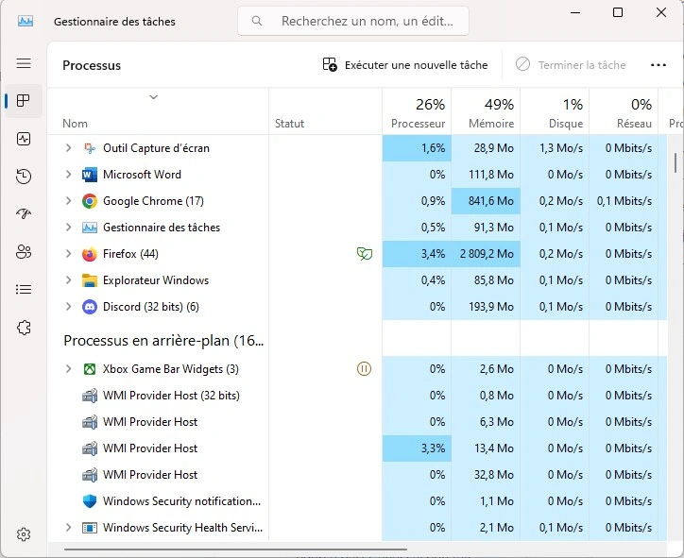The width and height of the screenshot is (684, 558).
Task: Click the Microsoft Word icon
Action: click(x=90, y=175)
